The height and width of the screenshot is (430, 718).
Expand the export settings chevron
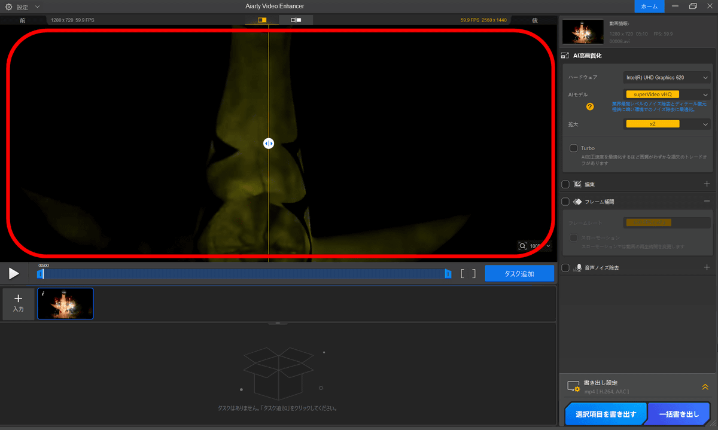[x=705, y=387]
